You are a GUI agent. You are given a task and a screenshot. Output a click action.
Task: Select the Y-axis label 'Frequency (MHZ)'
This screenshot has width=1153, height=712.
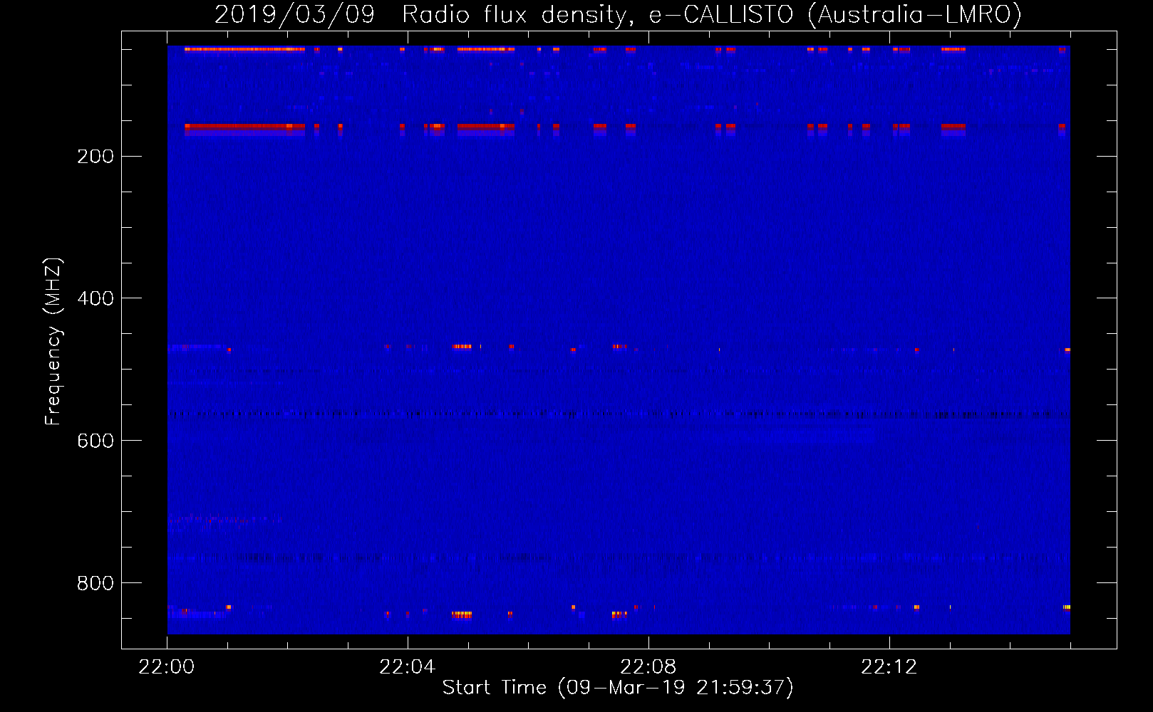pyautogui.click(x=53, y=341)
